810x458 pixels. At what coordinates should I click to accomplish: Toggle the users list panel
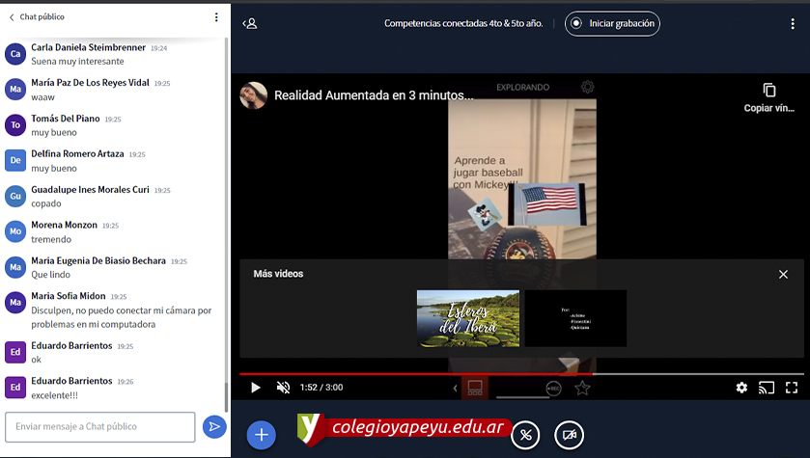pos(250,23)
